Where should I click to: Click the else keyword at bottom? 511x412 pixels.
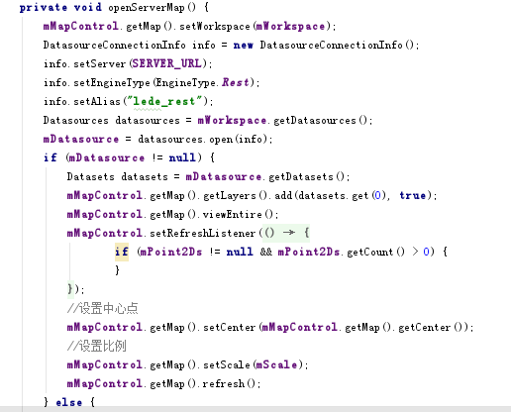tap(69, 402)
